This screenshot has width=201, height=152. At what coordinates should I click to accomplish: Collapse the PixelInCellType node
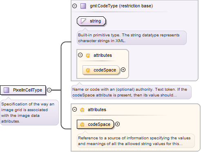click(x=49, y=90)
